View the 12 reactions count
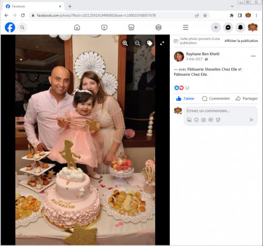This screenshot has width=263, height=246. pyautogui.click(x=187, y=88)
